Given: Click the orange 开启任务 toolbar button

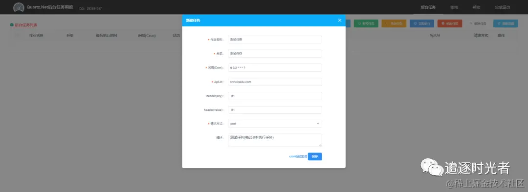Looking at the screenshot, I should tap(394, 23).
